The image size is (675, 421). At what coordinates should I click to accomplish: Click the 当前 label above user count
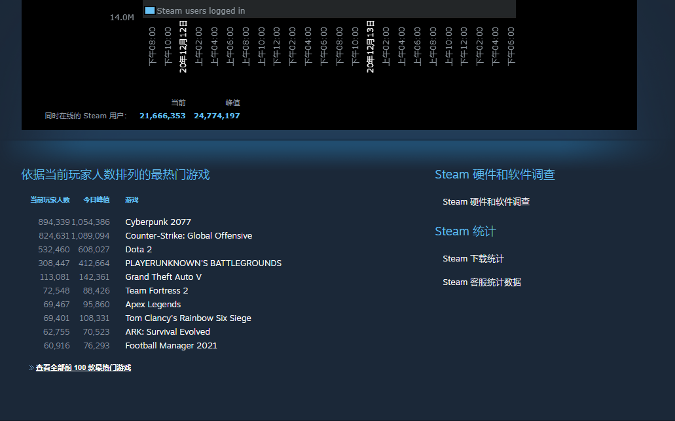pyautogui.click(x=178, y=103)
